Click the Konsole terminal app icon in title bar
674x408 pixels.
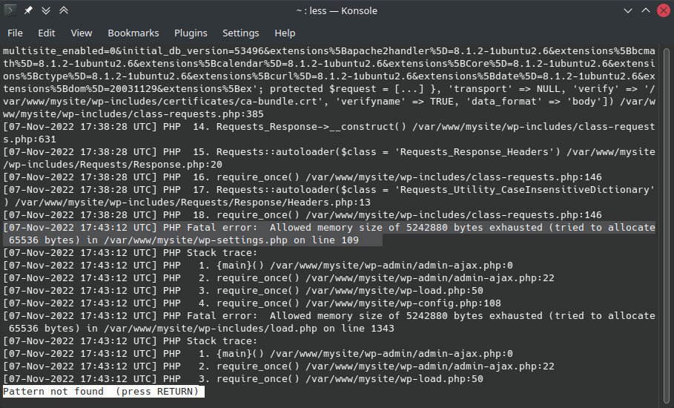(10, 10)
